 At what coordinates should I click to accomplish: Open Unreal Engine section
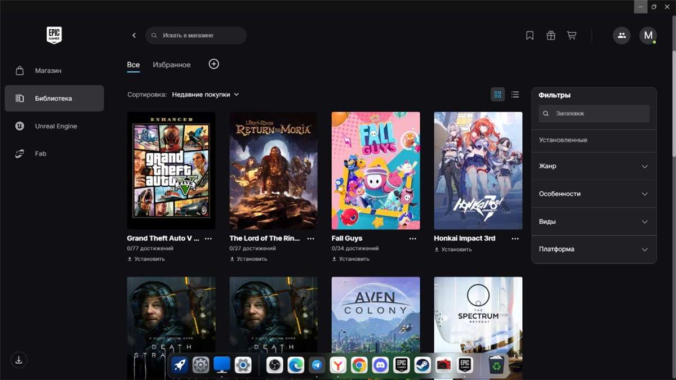[x=54, y=126]
